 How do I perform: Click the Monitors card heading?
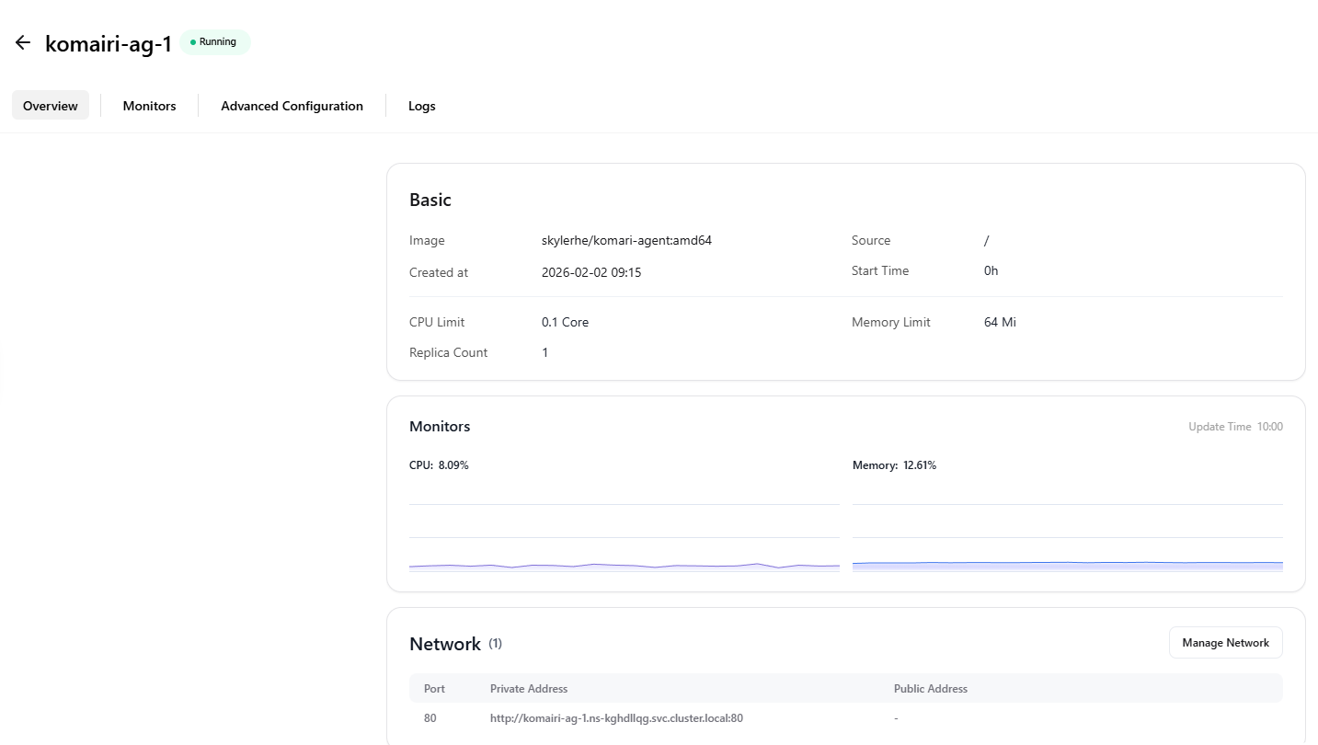pos(440,427)
